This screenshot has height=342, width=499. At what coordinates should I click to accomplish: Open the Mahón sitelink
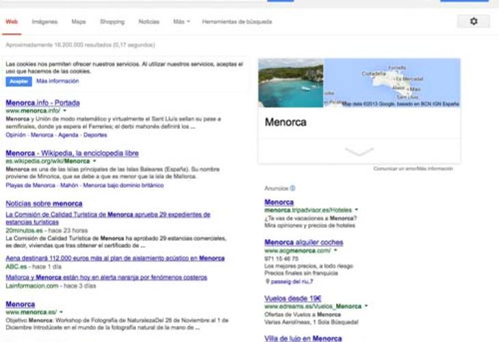pyautogui.click(x=69, y=185)
